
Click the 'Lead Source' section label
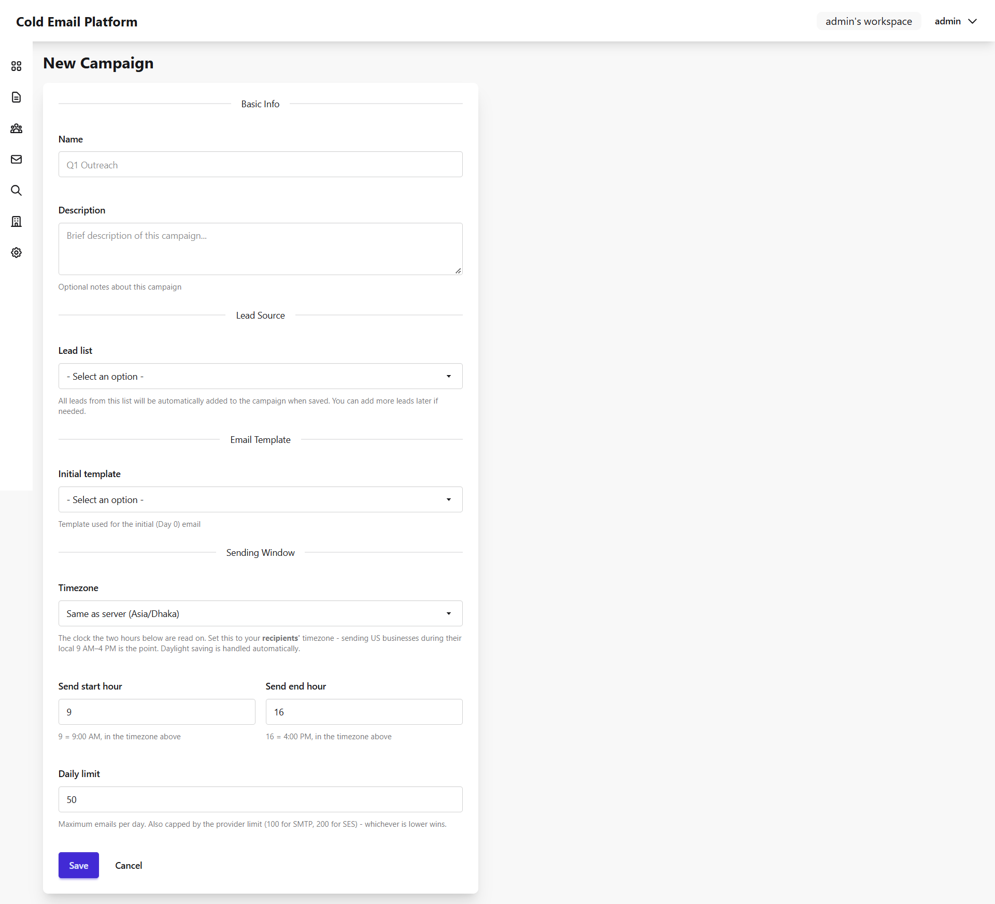(260, 315)
